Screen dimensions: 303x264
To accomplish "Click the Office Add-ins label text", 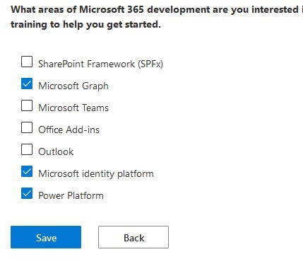I will tap(69, 130).
